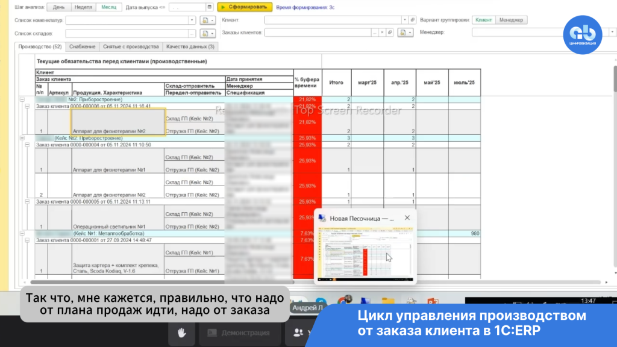This screenshot has width=617, height=347.
Task: Click the horizontal scrollbar right arrow
Action: (x=606, y=282)
